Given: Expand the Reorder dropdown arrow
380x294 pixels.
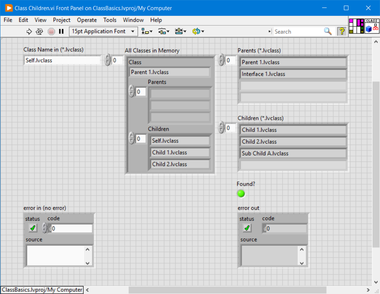Looking at the screenshot, I should point(203,32).
